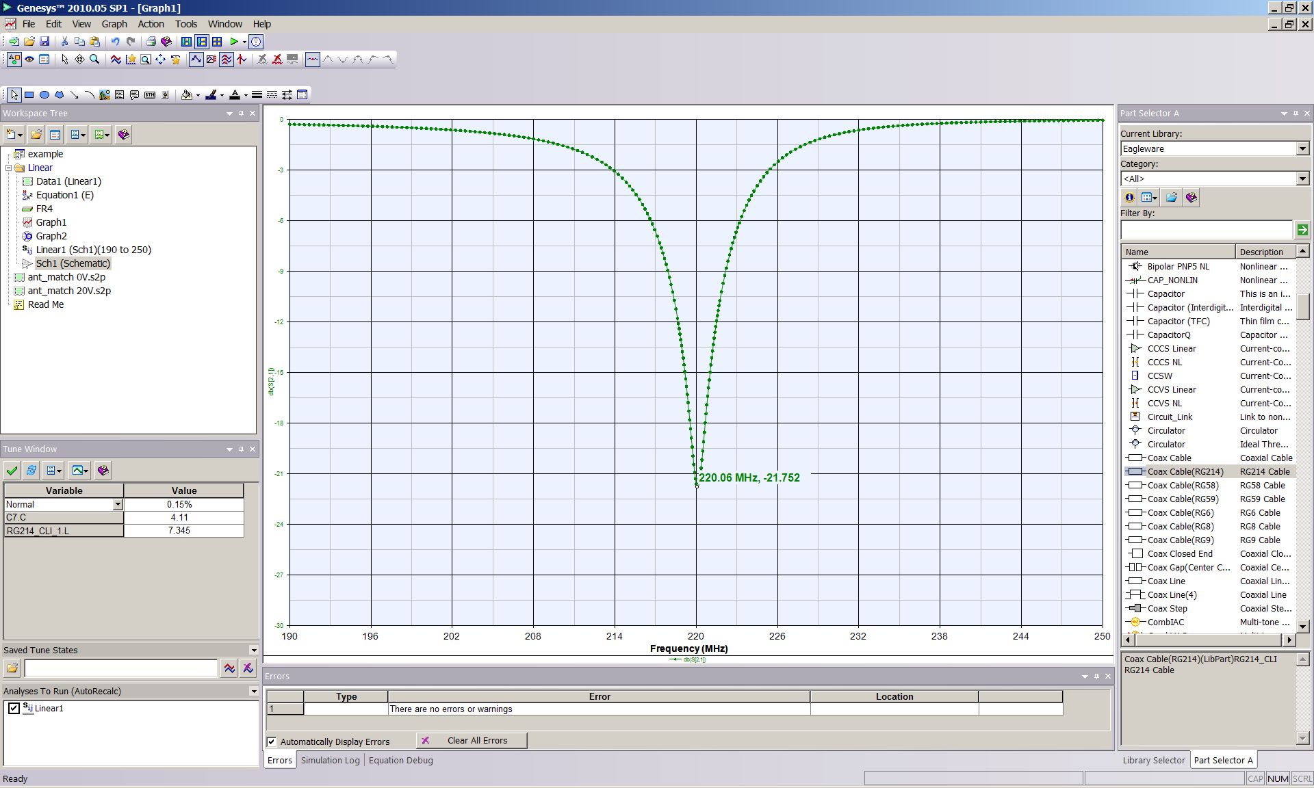This screenshot has width=1314, height=788.
Task: Click the eye icon in graph toolbar
Action: pos(29,60)
